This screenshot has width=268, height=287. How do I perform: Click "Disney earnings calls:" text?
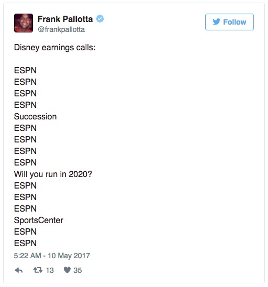(54, 48)
